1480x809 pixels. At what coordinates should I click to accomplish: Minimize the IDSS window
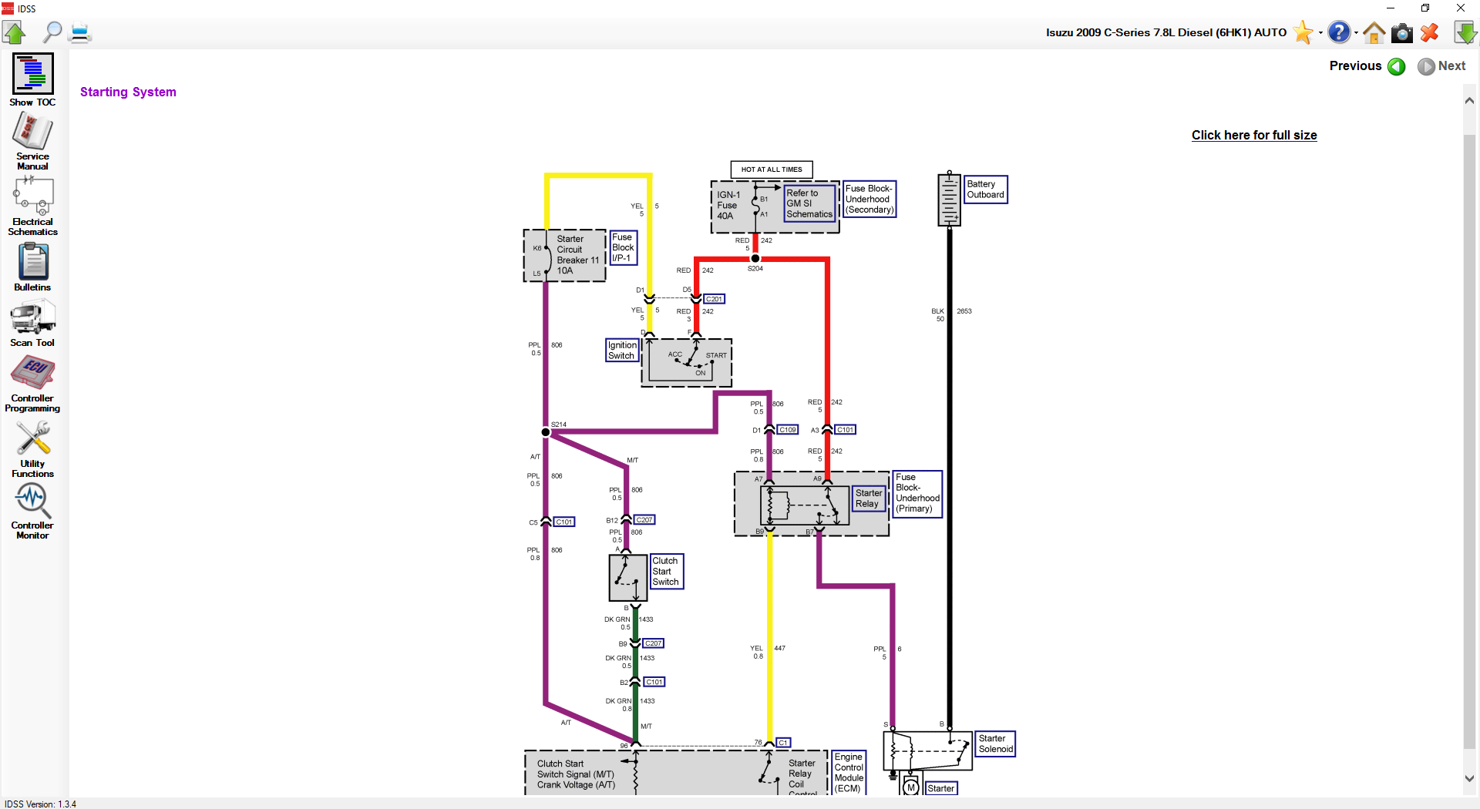click(x=1391, y=8)
